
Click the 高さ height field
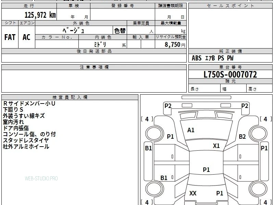coord(259,89)
